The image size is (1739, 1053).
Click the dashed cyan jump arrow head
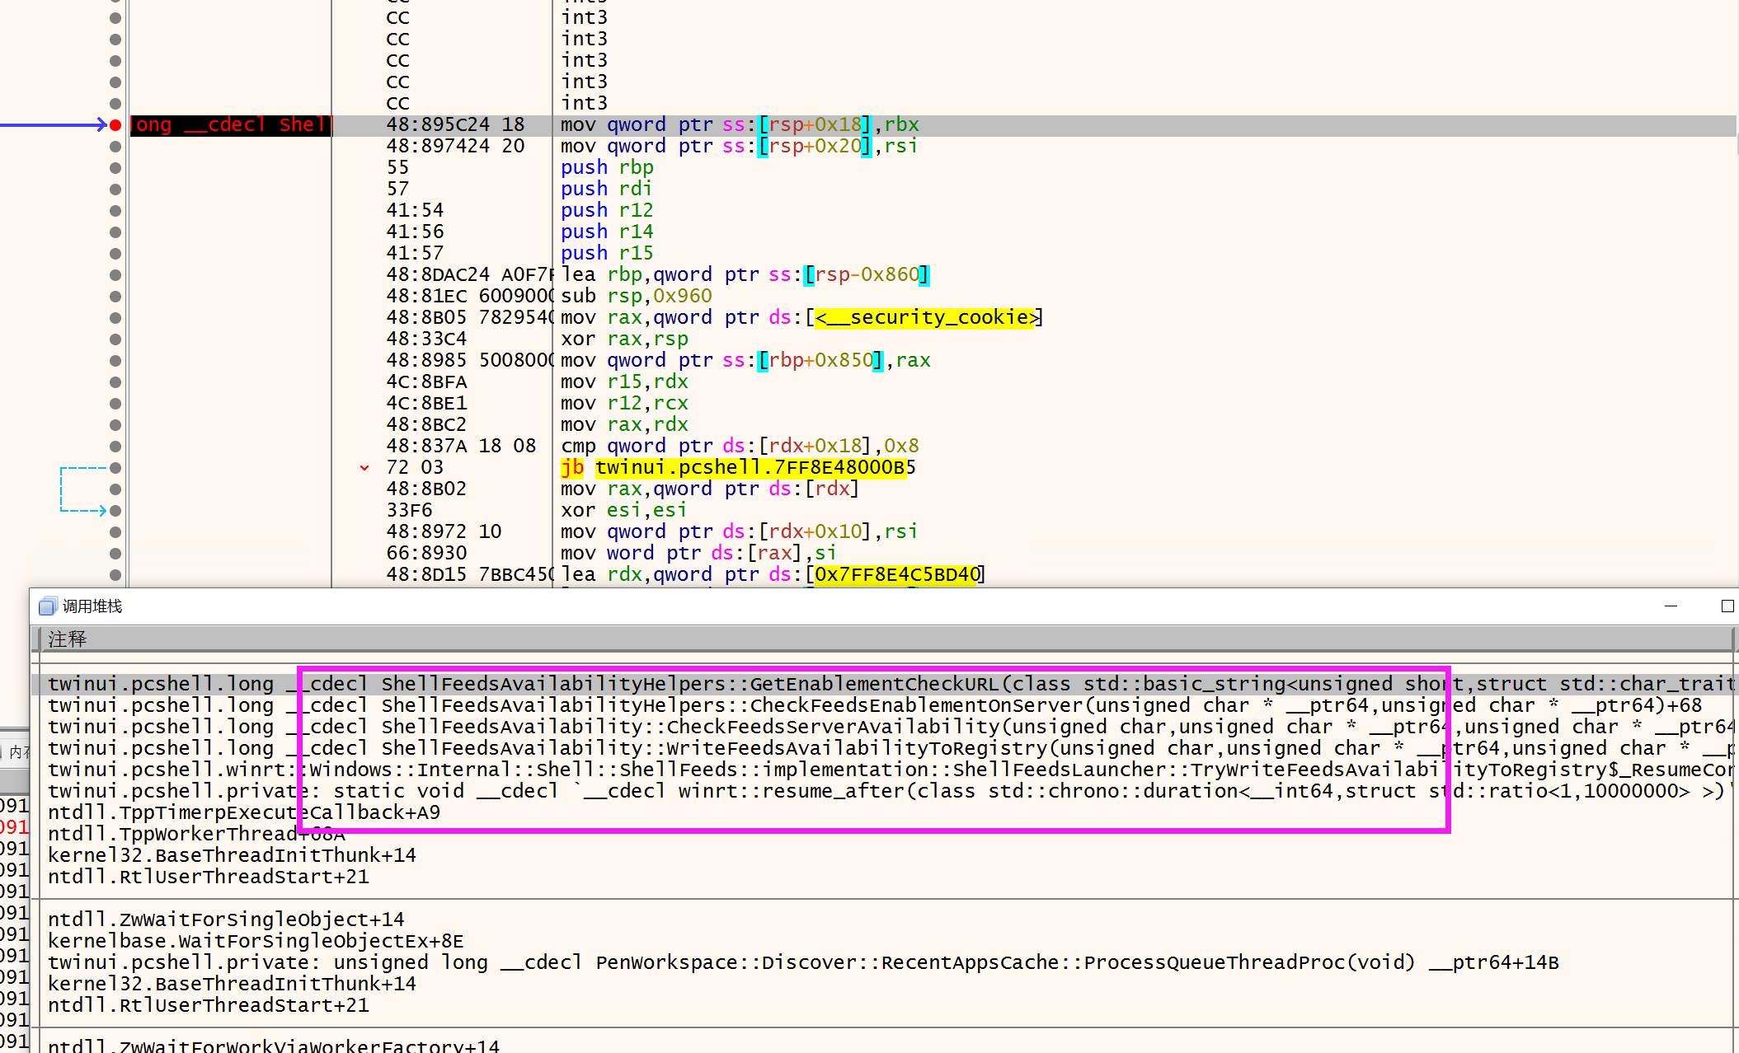[x=102, y=511]
